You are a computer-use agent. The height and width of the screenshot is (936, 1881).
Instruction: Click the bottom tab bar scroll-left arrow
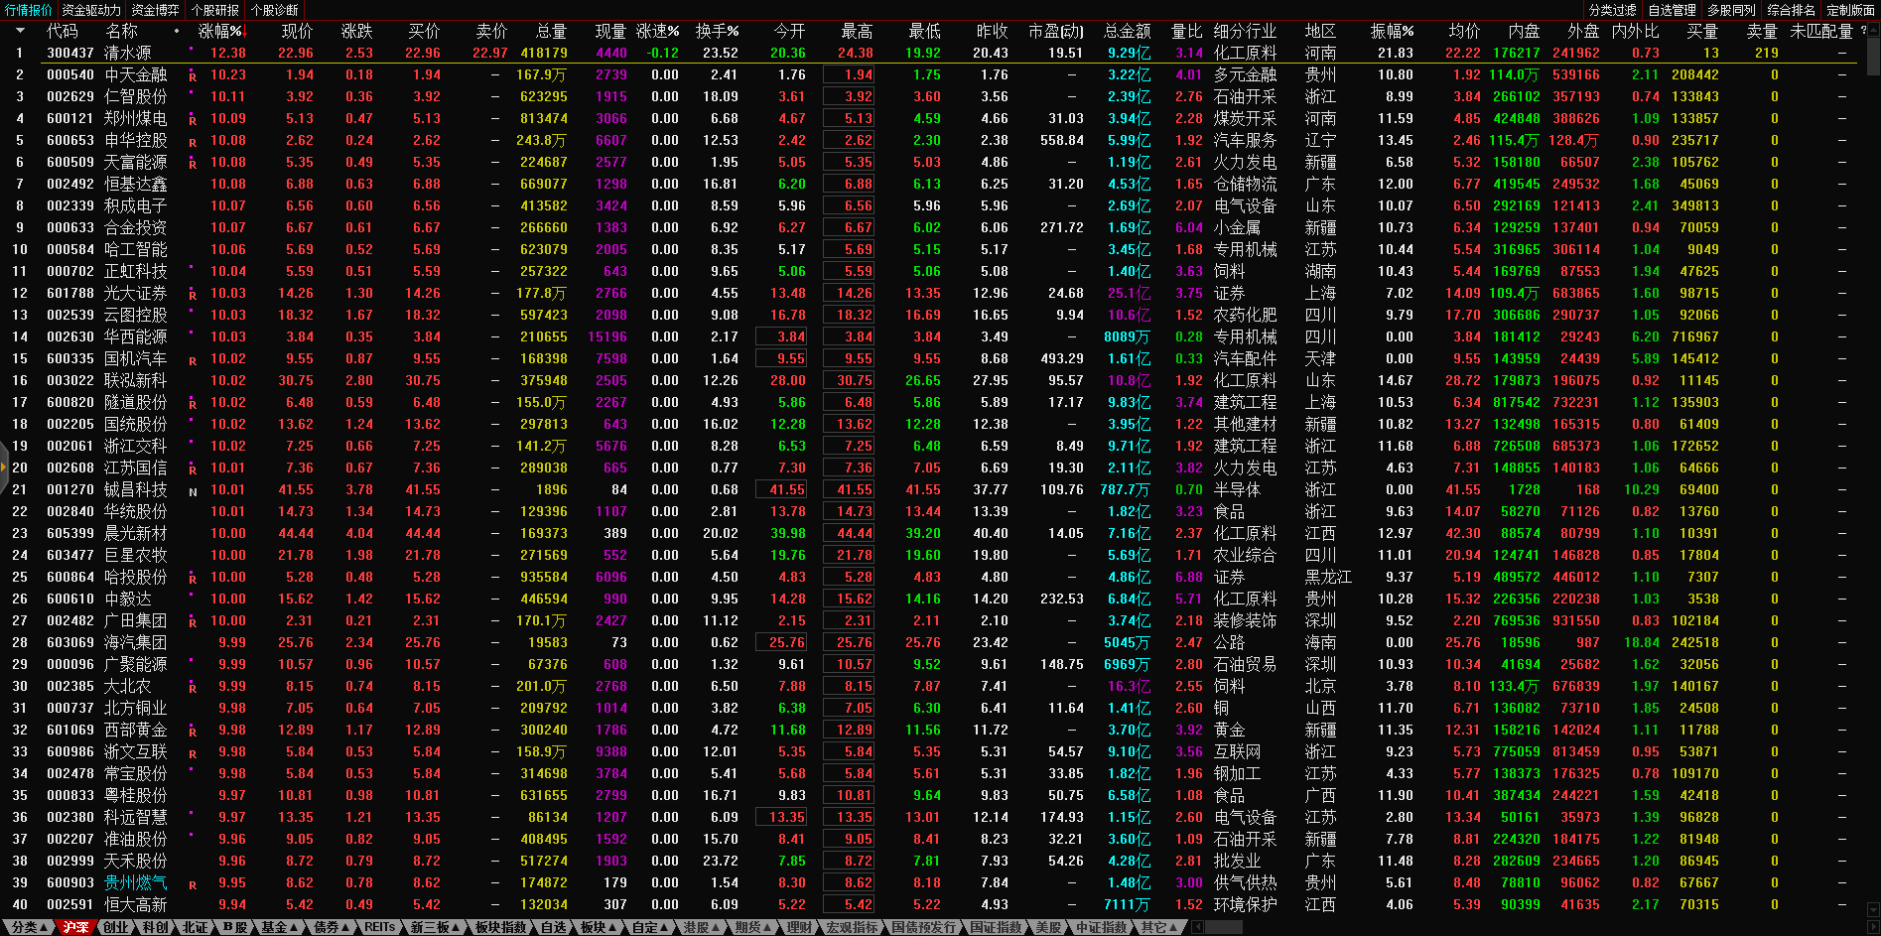pyautogui.click(x=1198, y=927)
